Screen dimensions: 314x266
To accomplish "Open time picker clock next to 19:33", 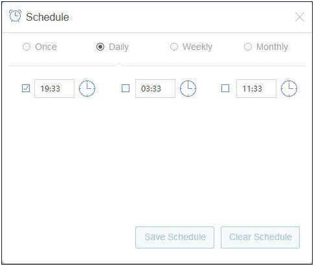I will 87,88.
